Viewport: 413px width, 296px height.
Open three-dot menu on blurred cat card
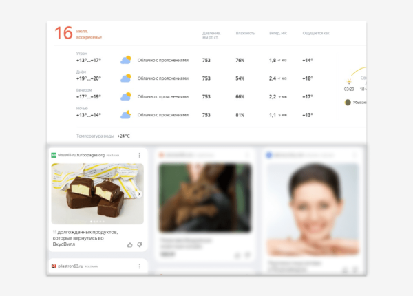coord(246,155)
